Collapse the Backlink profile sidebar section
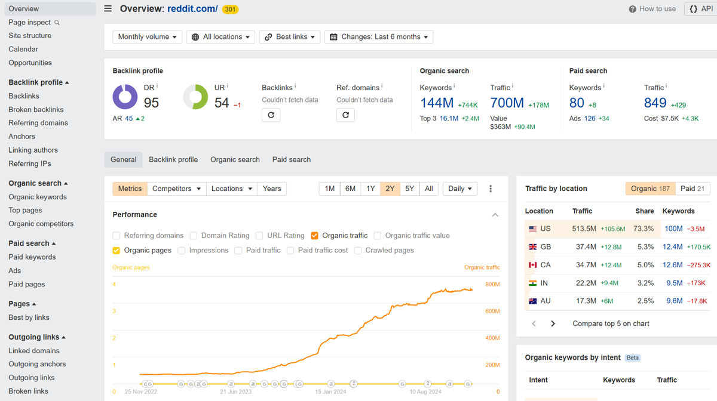Viewport: 717px width, 401px height. 39,82
